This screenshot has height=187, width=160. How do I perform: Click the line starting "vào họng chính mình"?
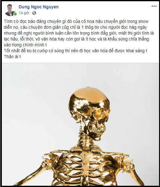25,45
